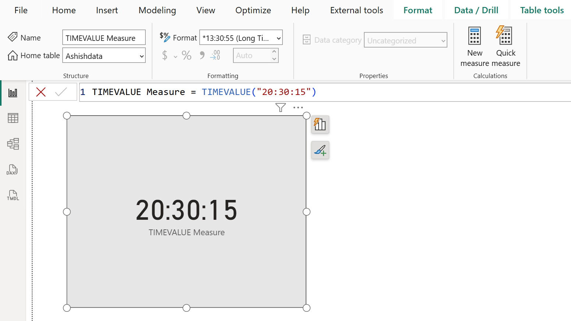Open the Model view
This screenshot has width=571, height=321.
(13, 144)
